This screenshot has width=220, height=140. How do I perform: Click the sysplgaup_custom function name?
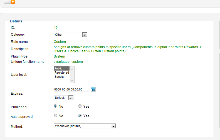68,62
